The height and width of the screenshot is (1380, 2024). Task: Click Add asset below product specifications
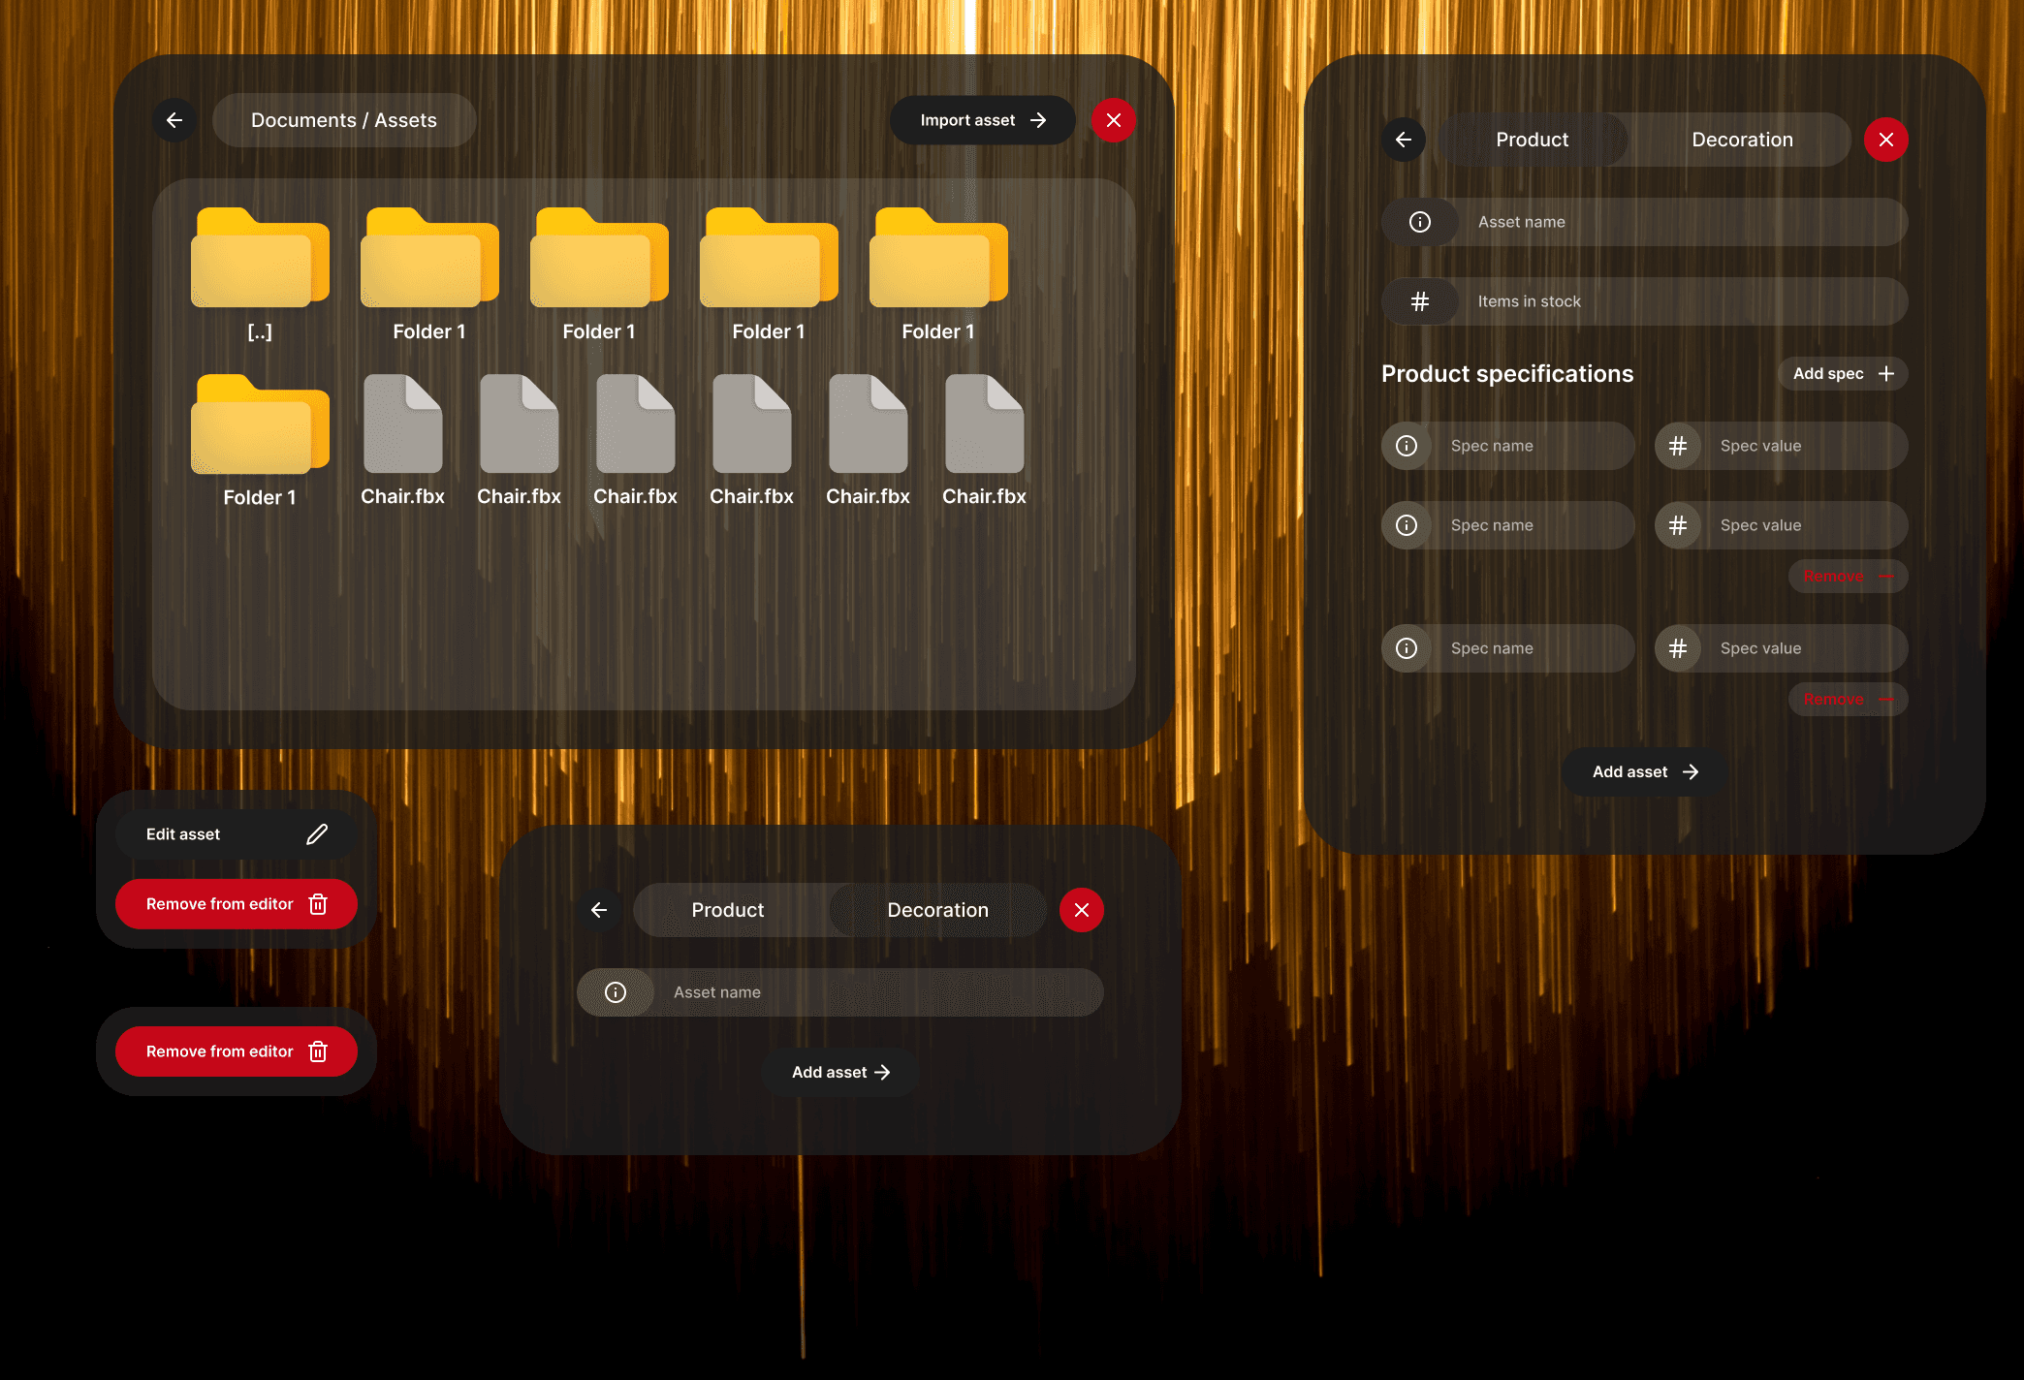(x=1644, y=771)
